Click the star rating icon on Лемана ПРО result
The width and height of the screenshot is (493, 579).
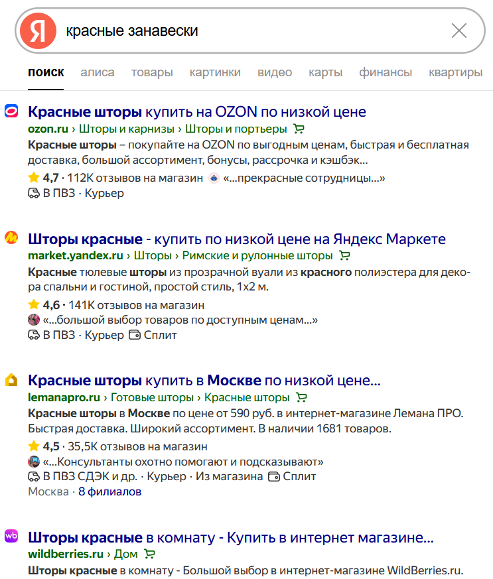[x=33, y=445]
